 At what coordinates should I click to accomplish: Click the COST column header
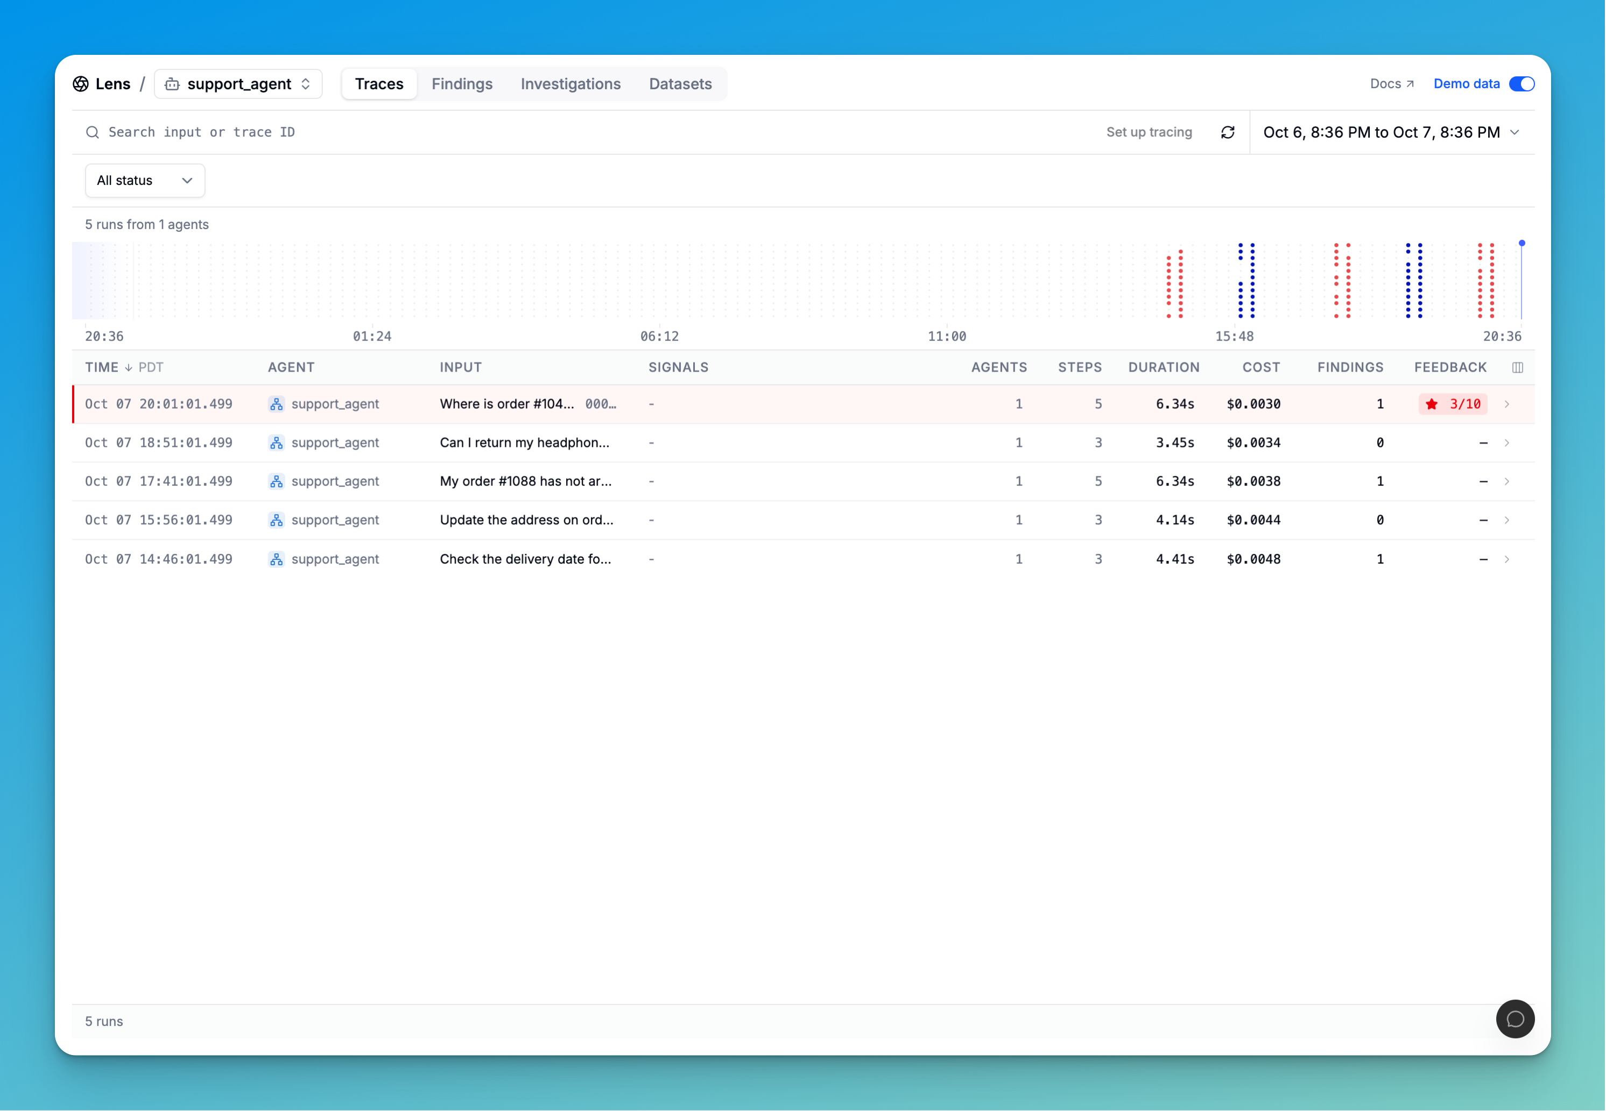click(x=1260, y=367)
